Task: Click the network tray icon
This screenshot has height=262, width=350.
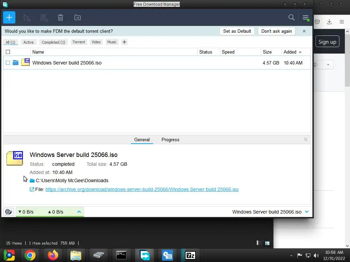Action: (x=308, y=256)
